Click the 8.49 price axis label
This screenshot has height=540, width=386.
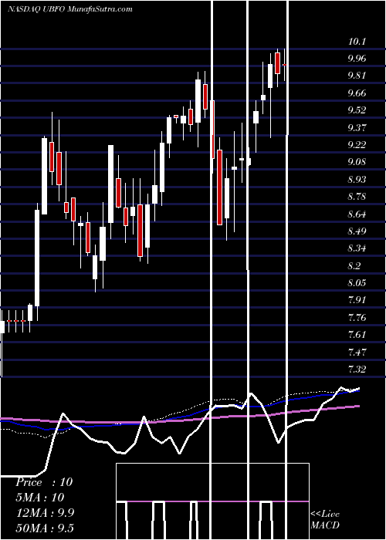(x=357, y=231)
